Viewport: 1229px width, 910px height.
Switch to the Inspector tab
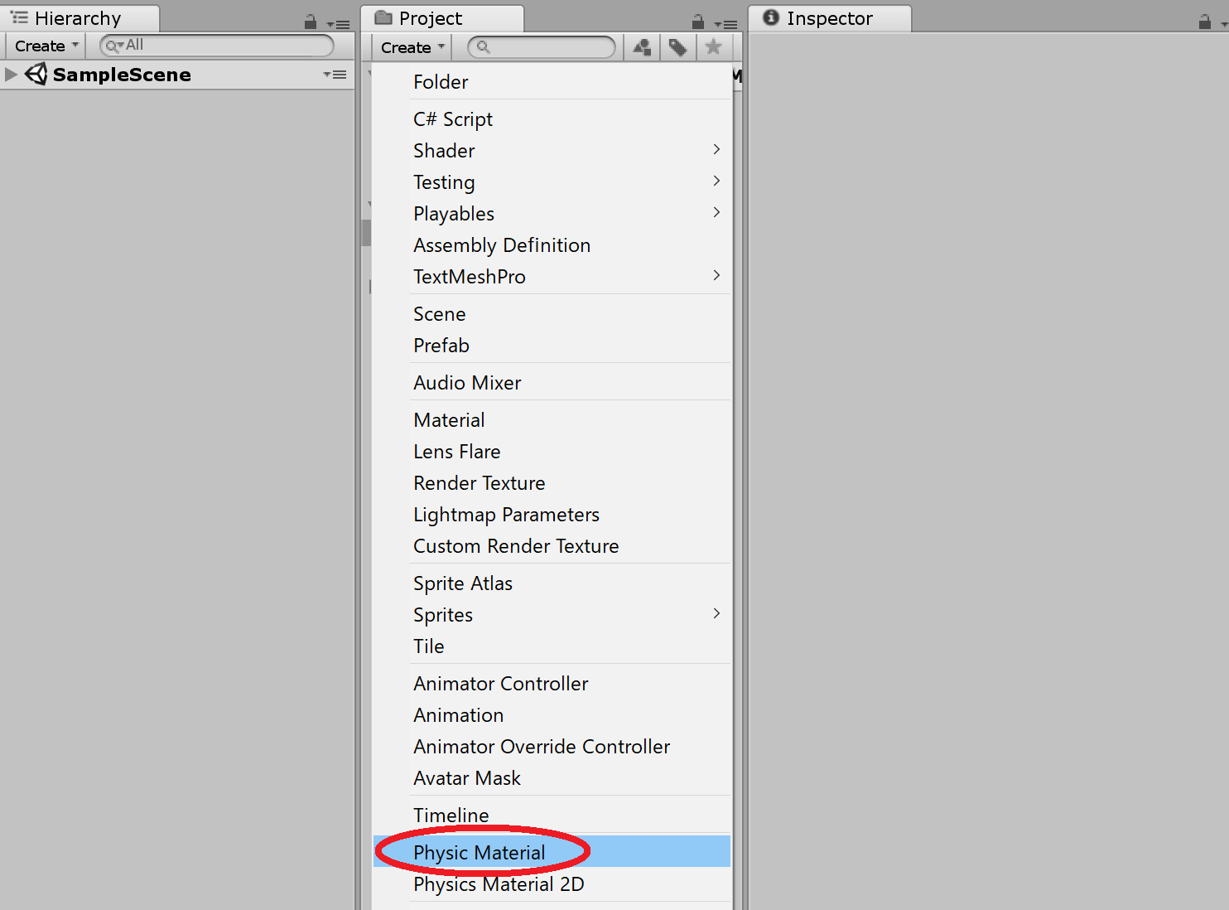coord(829,18)
